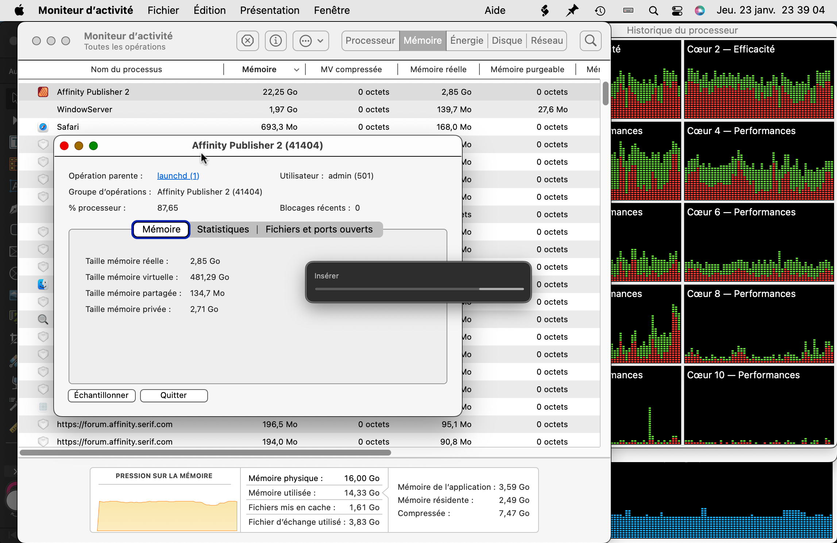
Task: Open the Fenêtre menu
Action: pyautogui.click(x=332, y=10)
